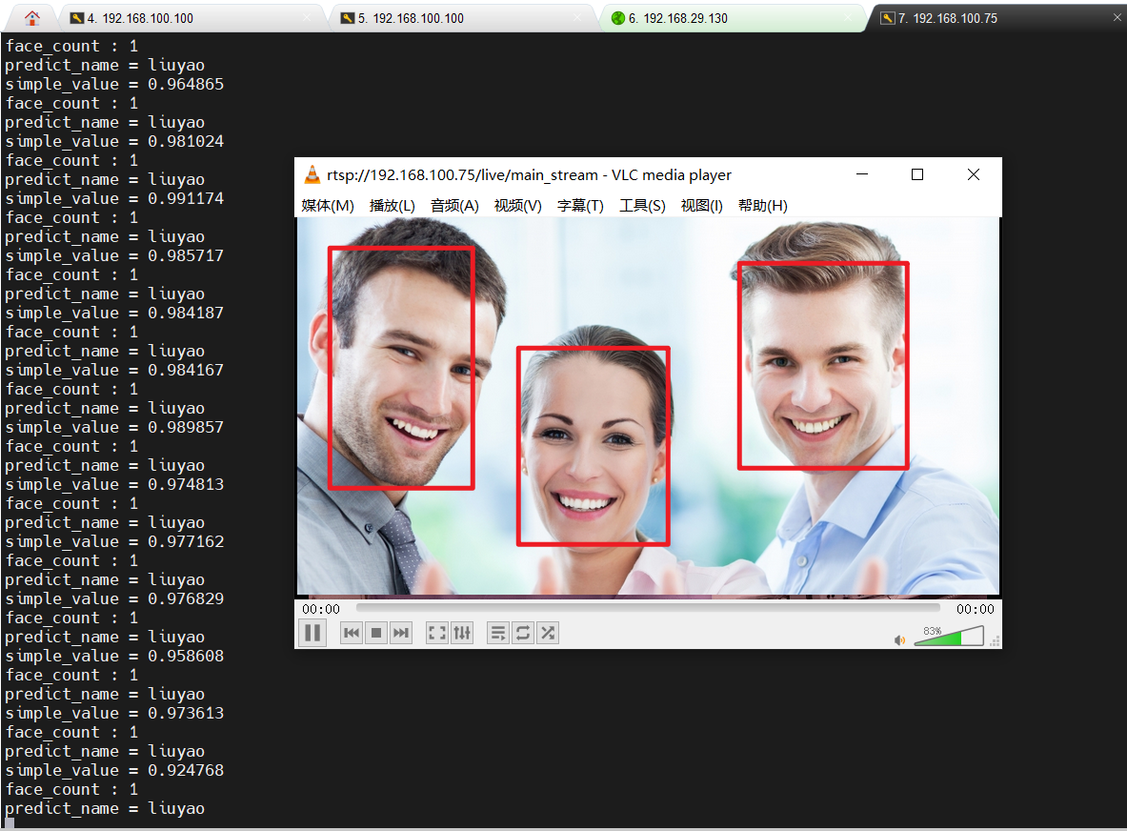Toggle random playback order
Image resolution: width=1127 pixels, height=831 pixels.
point(547,632)
